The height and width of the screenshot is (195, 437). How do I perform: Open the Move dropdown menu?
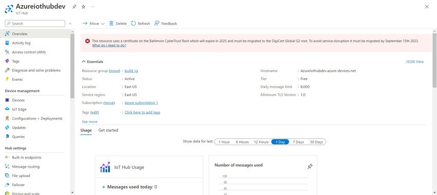coord(94,24)
